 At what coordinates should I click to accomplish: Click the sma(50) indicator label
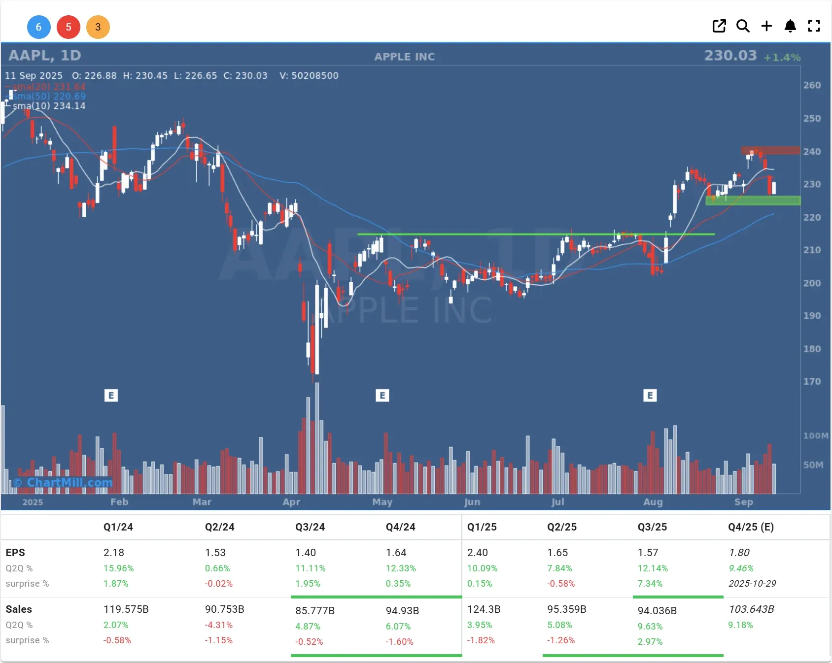tap(49, 96)
